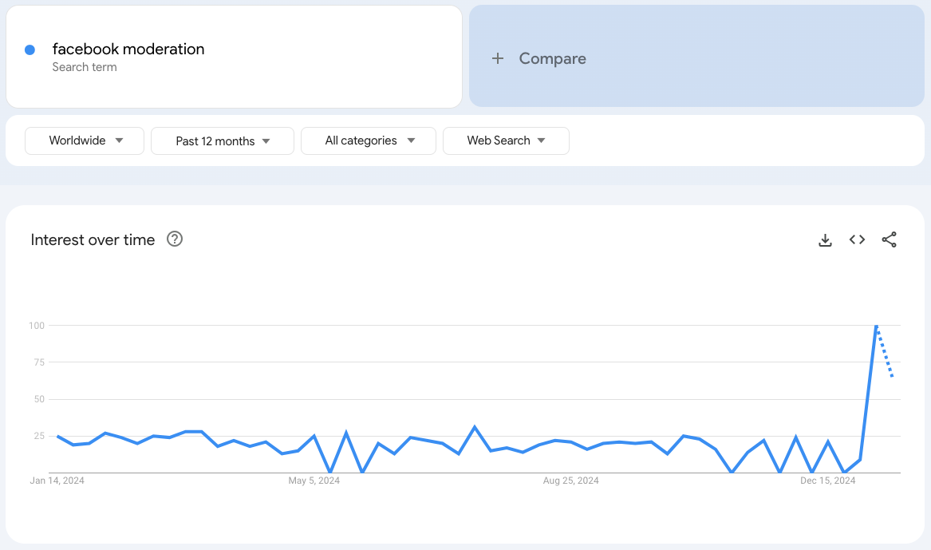
Task: Click the May 5, 2024 axis label
Action: coord(314,481)
